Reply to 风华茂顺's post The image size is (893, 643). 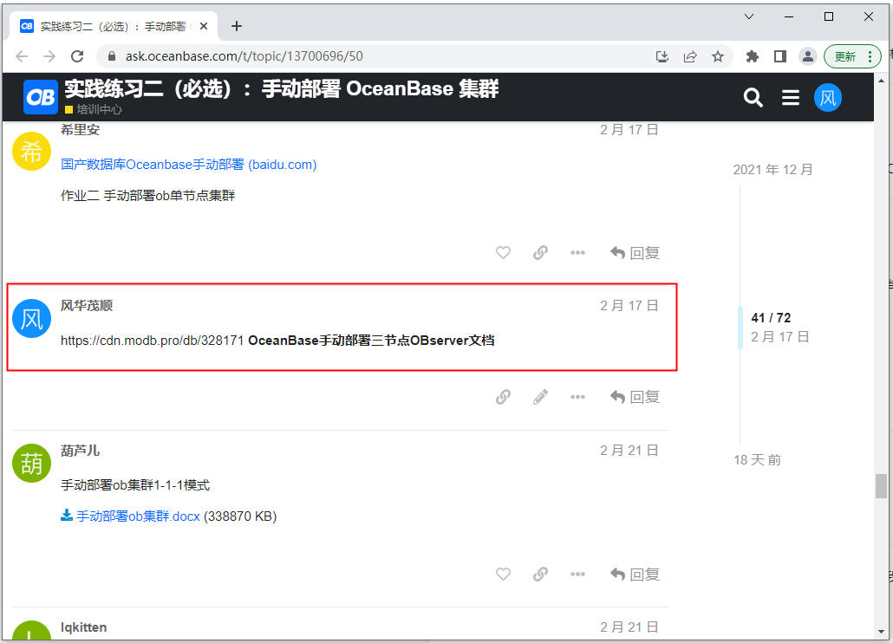click(x=635, y=397)
